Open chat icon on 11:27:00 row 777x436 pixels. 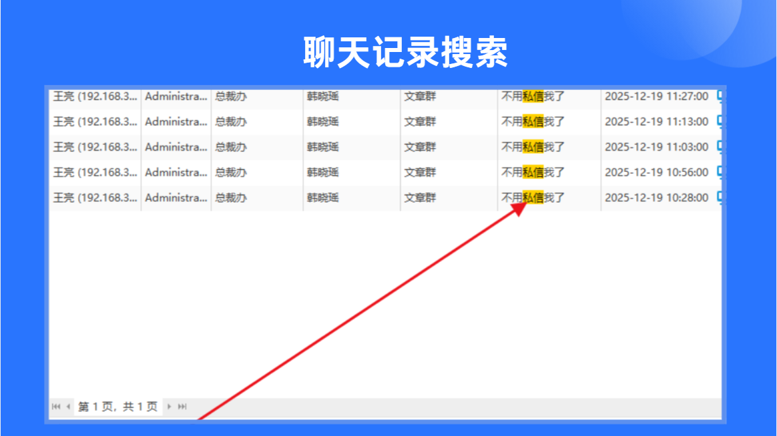(720, 97)
